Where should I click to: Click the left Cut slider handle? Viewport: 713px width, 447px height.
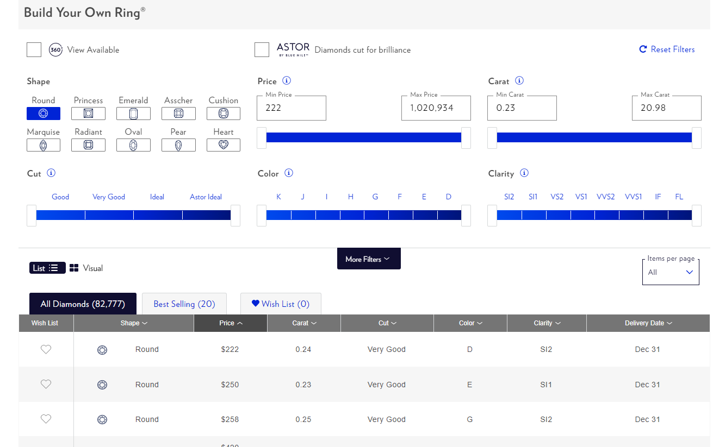coord(32,216)
